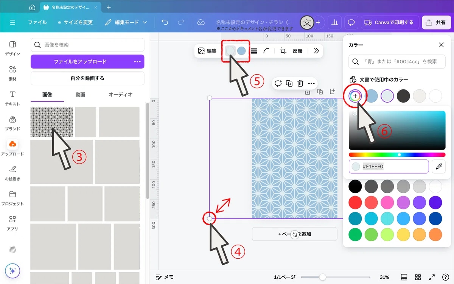This screenshot has width=454, height=284.
Task: Close the カラー panel
Action: pyautogui.click(x=441, y=45)
